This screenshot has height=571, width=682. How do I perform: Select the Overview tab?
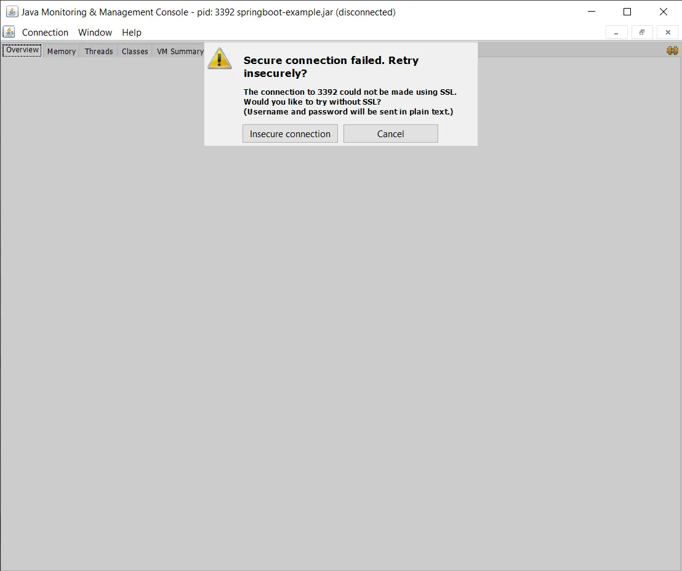tap(22, 50)
